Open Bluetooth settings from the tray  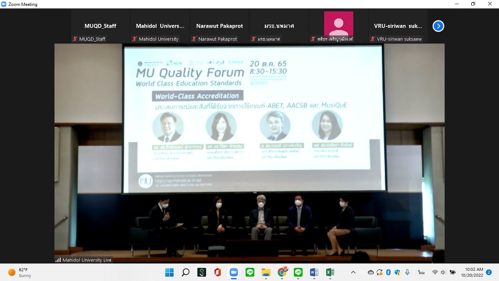[388, 272]
